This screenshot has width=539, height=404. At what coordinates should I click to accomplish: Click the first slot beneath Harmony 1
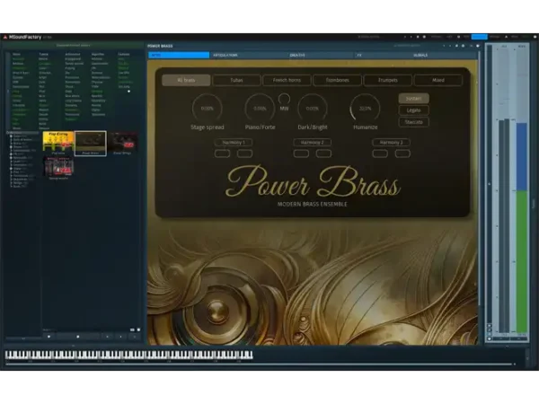click(x=223, y=154)
